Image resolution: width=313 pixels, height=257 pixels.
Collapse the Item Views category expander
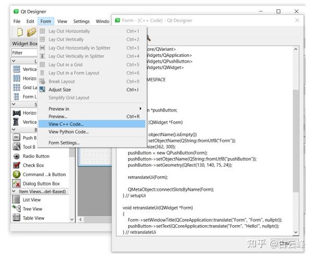(x=14, y=191)
